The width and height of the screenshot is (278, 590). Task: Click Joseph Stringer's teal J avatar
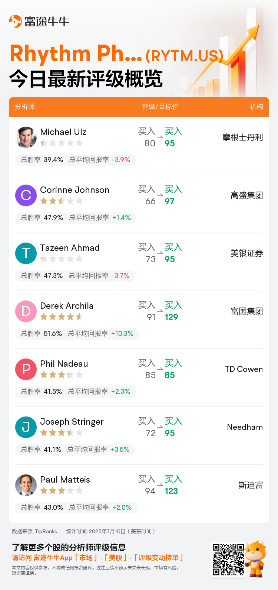pyautogui.click(x=26, y=427)
